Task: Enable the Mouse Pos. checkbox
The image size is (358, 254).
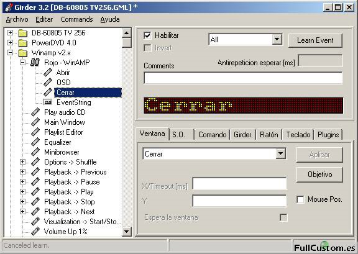Action: (x=300, y=199)
